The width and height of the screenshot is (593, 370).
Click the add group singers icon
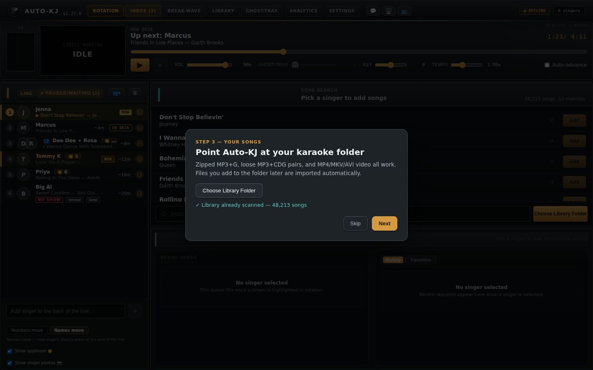(x=117, y=93)
